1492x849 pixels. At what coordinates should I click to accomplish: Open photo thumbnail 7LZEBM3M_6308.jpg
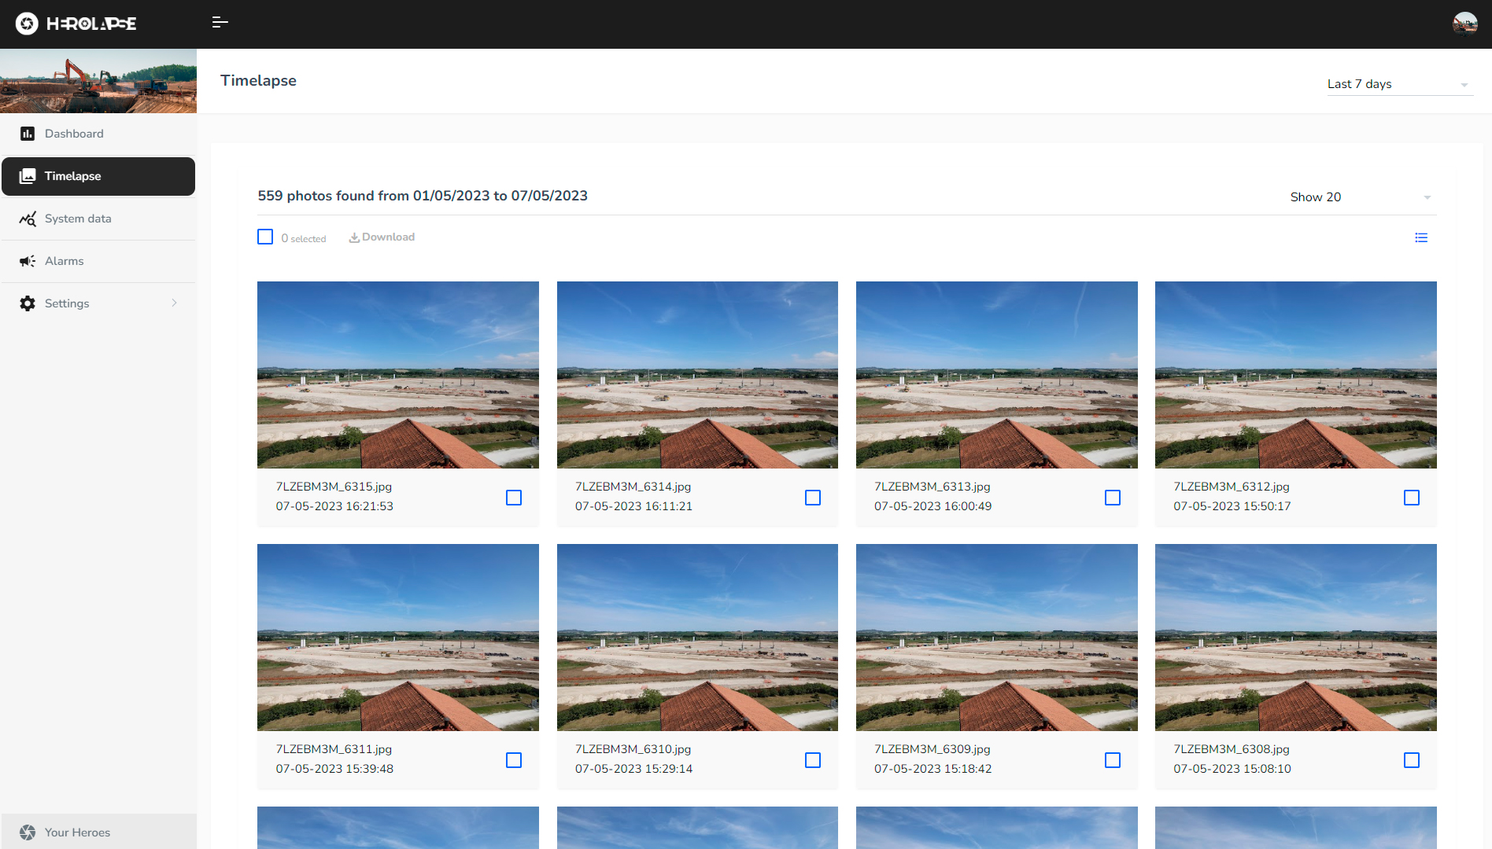click(1296, 638)
